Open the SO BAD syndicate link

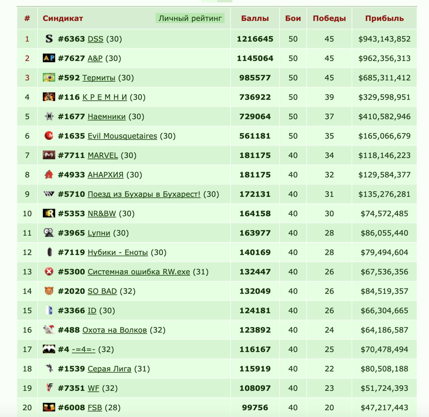102,291
